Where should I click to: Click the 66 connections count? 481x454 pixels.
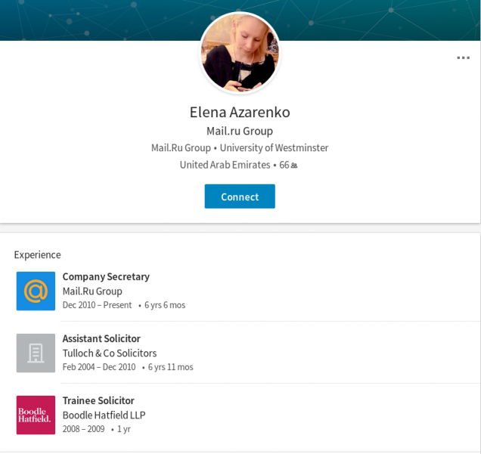pos(284,165)
